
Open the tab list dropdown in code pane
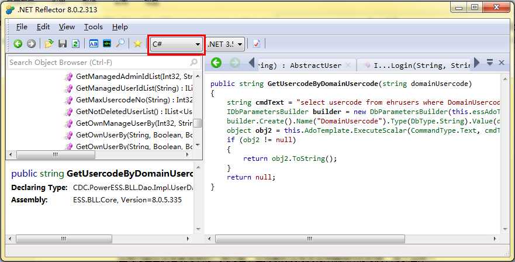pyautogui.click(x=490, y=62)
